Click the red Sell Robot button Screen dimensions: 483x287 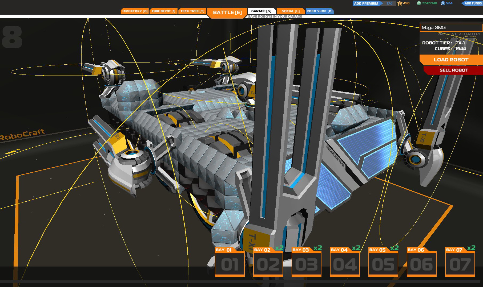[453, 70]
